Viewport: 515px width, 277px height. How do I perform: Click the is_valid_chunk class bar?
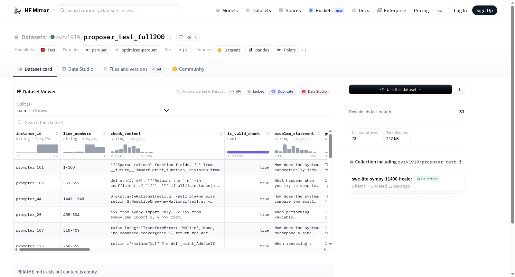coord(248,152)
